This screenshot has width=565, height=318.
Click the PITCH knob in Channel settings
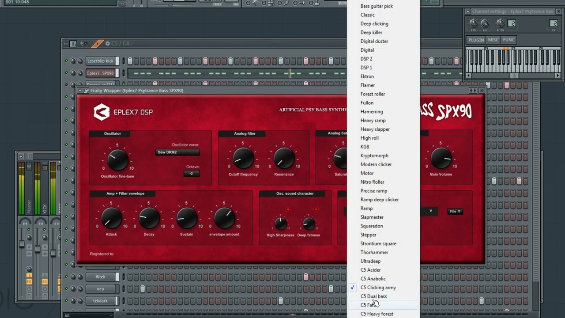pyautogui.click(x=500, y=23)
